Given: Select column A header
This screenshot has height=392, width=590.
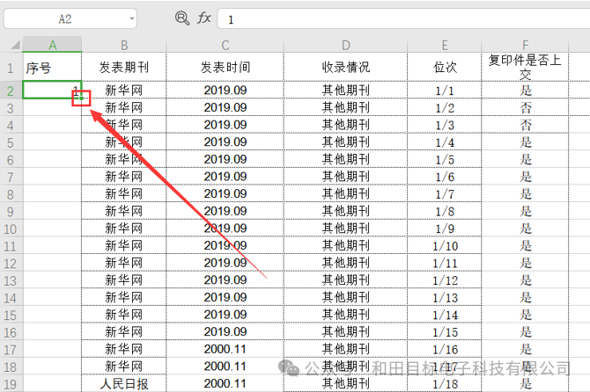Looking at the screenshot, I should (52, 45).
